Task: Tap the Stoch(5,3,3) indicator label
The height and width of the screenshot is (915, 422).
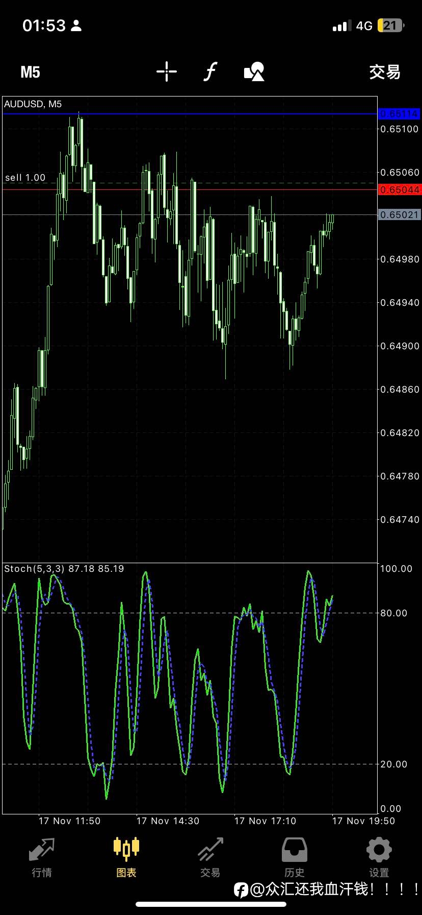Action: coord(64,569)
